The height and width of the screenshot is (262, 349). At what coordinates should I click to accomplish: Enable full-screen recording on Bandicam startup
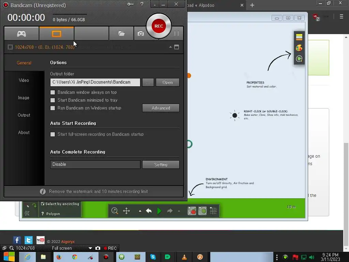click(x=53, y=134)
